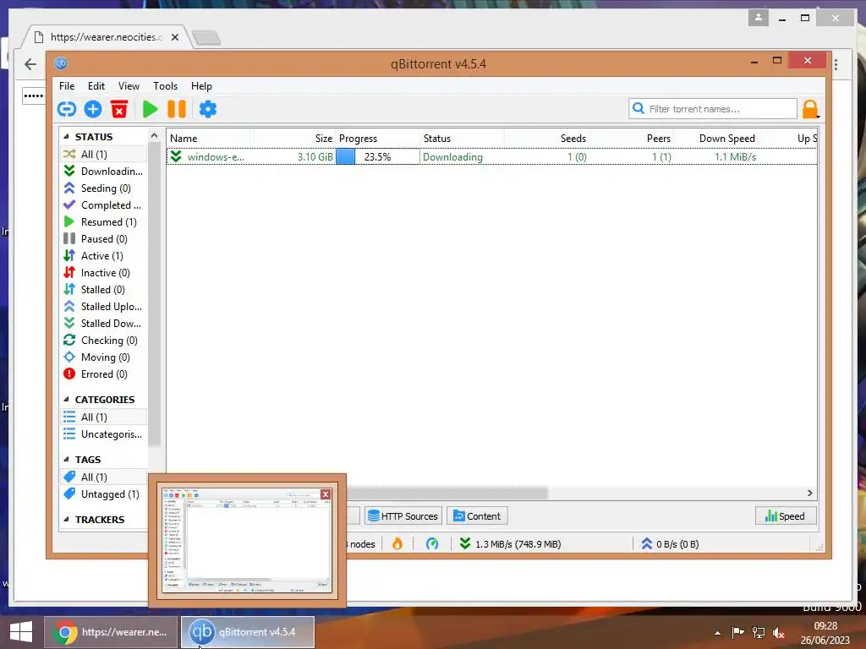Viewport: 866px width, 649px height.
Task: Select the Inactive (0) filter
Action: coord(104,273)
